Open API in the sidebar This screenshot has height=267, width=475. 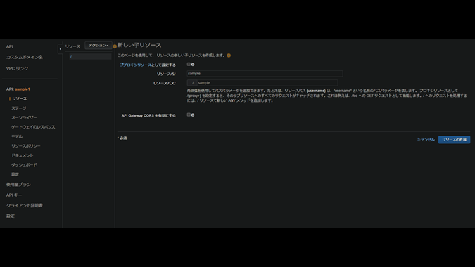pos(9,46)
